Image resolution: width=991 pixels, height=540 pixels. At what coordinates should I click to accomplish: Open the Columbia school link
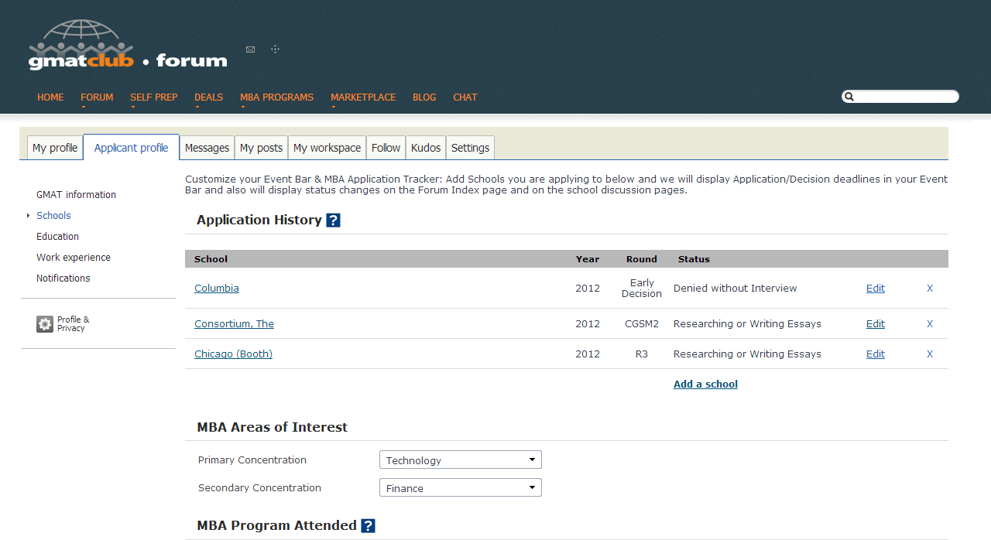pos(217,289)
